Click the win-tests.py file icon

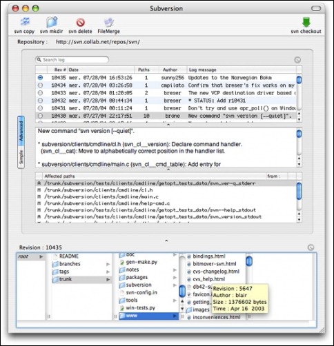(122, 308)
